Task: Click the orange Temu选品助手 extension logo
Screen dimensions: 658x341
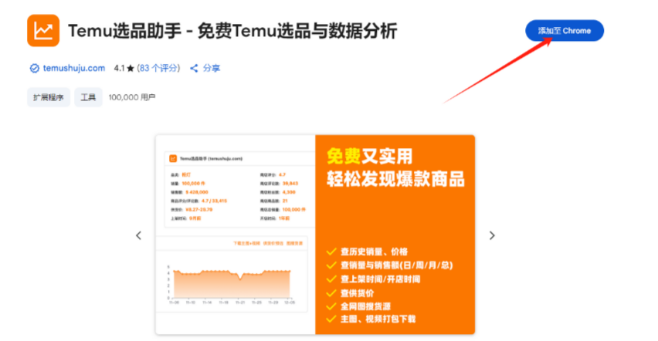Action: (43, 31)
